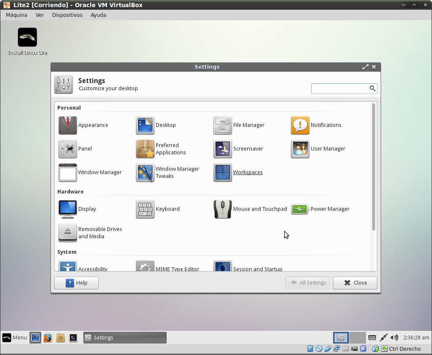Open the Display settings icon
432x355 pixels.
click(x=68, y=209)
